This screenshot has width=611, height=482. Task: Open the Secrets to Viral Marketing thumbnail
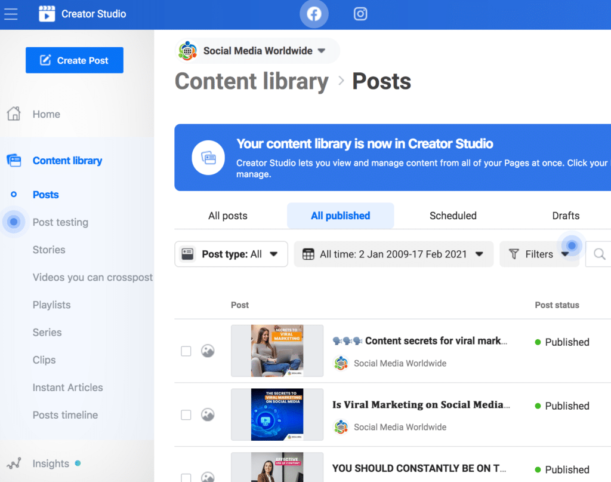(277, 351)
